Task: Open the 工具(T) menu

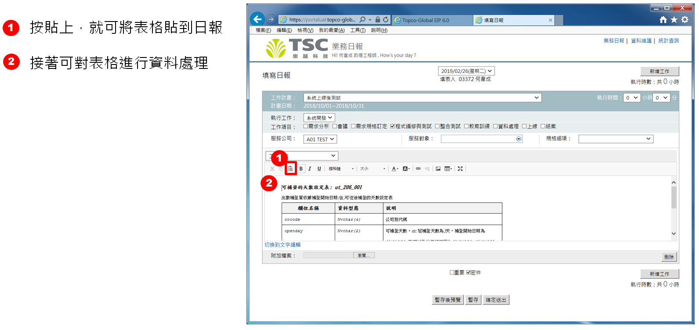Action: [x=358, y=30]
